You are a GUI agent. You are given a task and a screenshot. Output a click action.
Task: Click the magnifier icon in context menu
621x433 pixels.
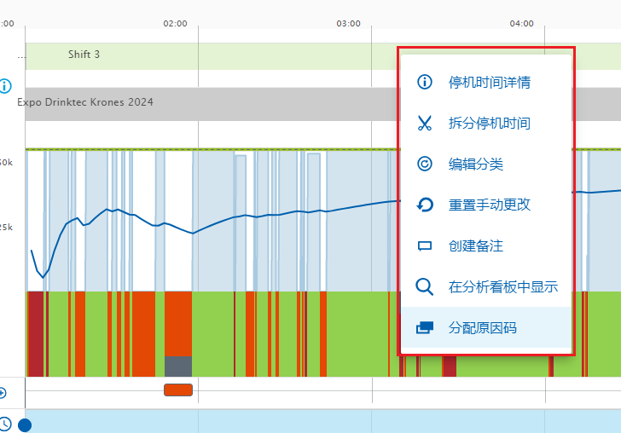[x=424, y=287]
